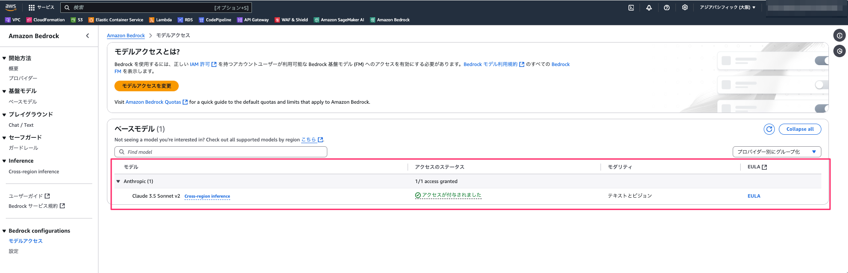Click the Find model search field
Screen dimensions: 848x273
(x=221, y=152)
